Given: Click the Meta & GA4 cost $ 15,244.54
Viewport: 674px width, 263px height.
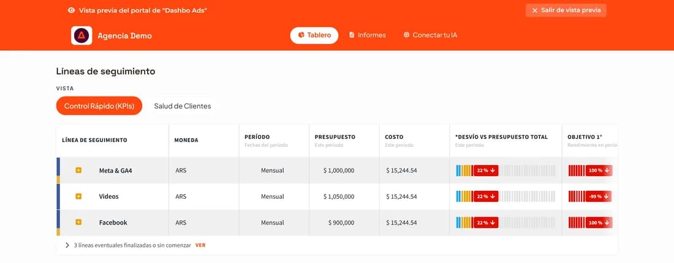Looking at the screenshot, I should [401, 170].
